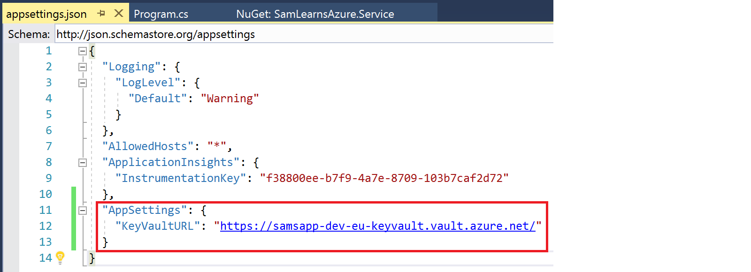Screen dimensions: 751x272
Task: Click line number 12 in the gutter
Action: click(x=46, y=226)
